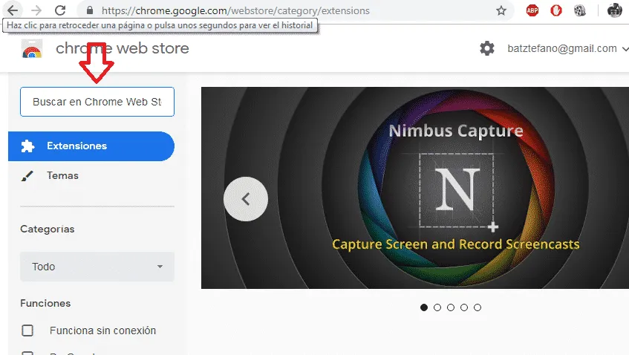Select the fifth carousel dot

pyautogui.click(x=478, y=307)
